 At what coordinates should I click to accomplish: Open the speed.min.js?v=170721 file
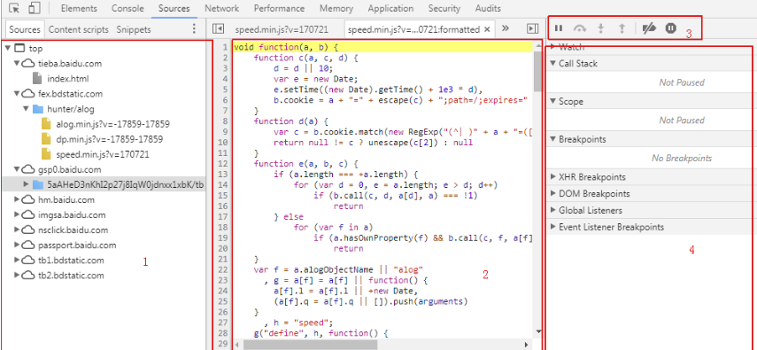pos(103,155)
